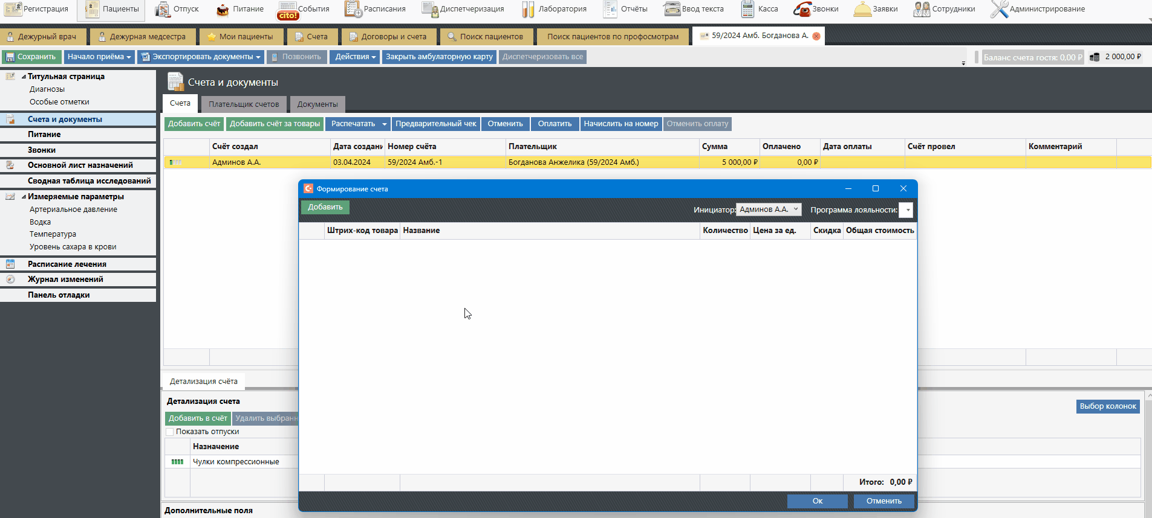Viewport: 1152px width, 518px height.
Task: Expand the Программа лояльности dropdown
Action: pos(907,210)
